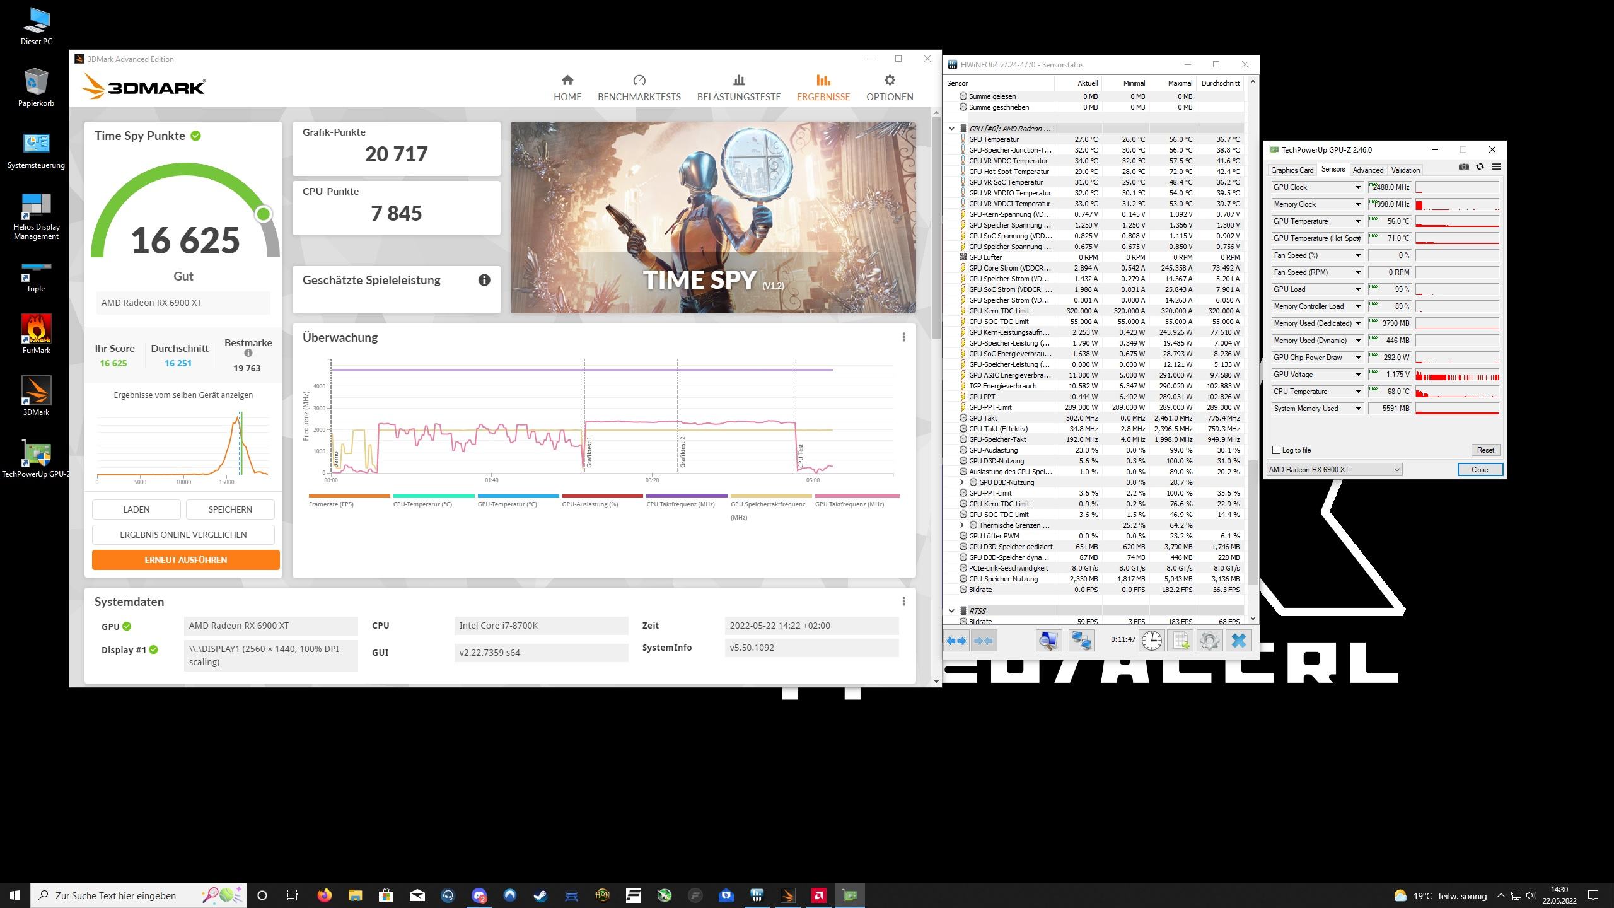The width and height of the screenshot is (1614, 908).
Task: Expand the GPU D3D-Nutzung row
Action: coord(962,482)
